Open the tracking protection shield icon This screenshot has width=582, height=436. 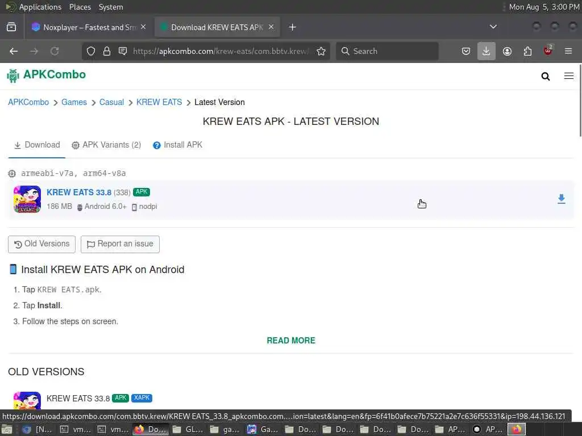pos(91,51)
